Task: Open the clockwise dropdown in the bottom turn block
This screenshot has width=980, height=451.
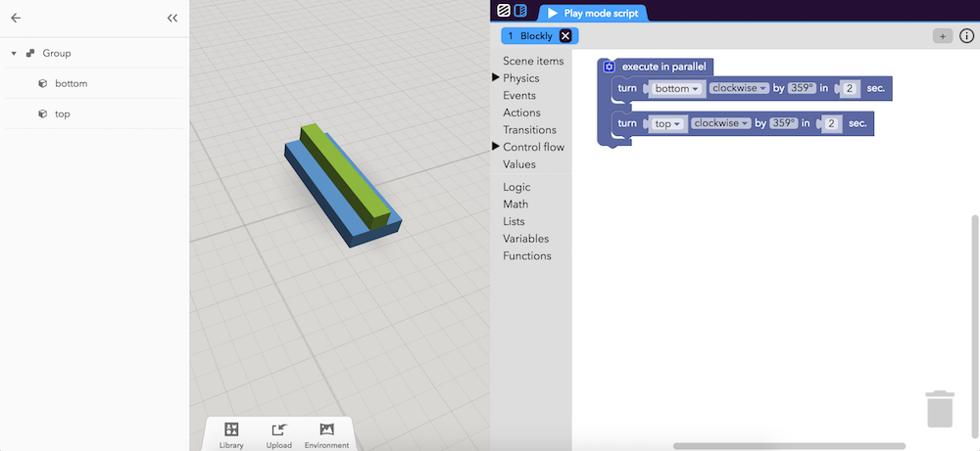Action: tap(740, 89)
